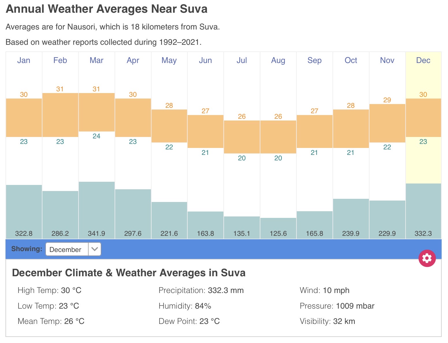Select the May month label
Image resolution: width=448 pixels, height=343 pixels.
169,60
